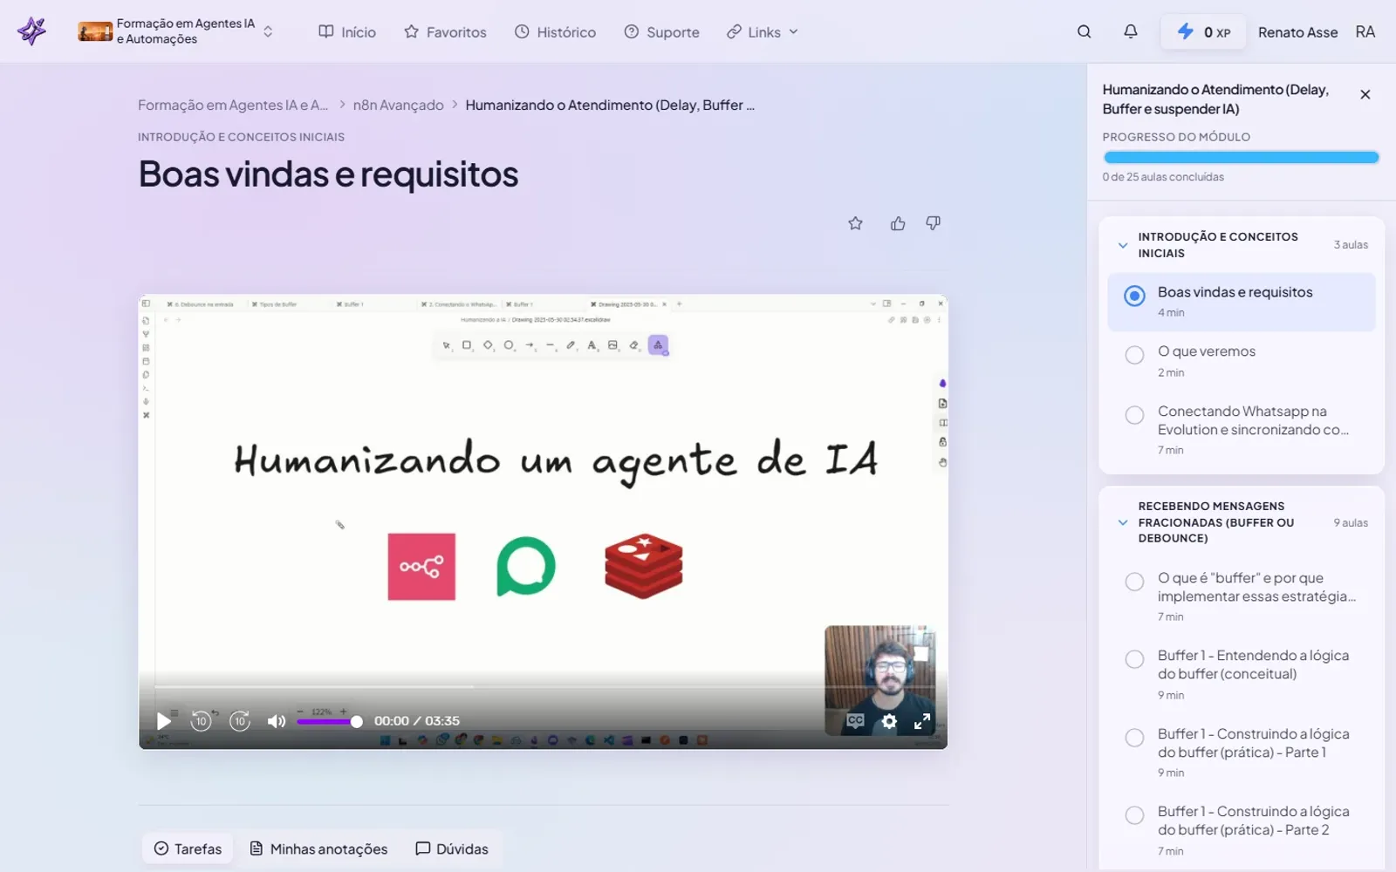This screenshot has width=1396, height=872.
Task: Switch to the Minhas anotações tab
Action: tap(318, 848)
